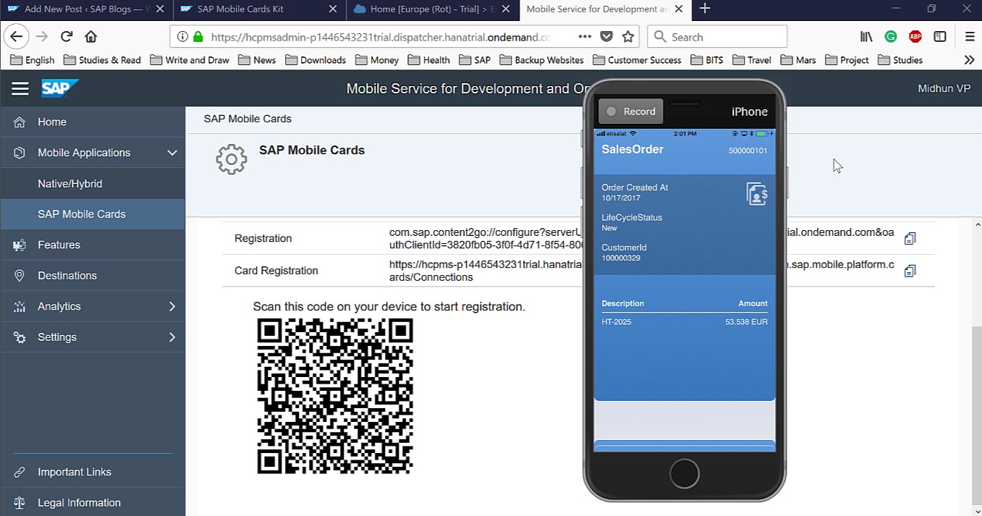Open the SAP bookmarks folder
Screen dimensions: 982x516
click(474, 60)
